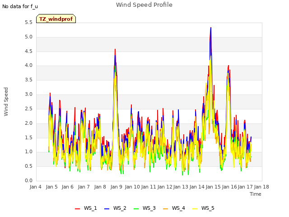Toggle the WS_4 legend entry
Viewport: 289px width, 217px height.
tap(174, 208)
